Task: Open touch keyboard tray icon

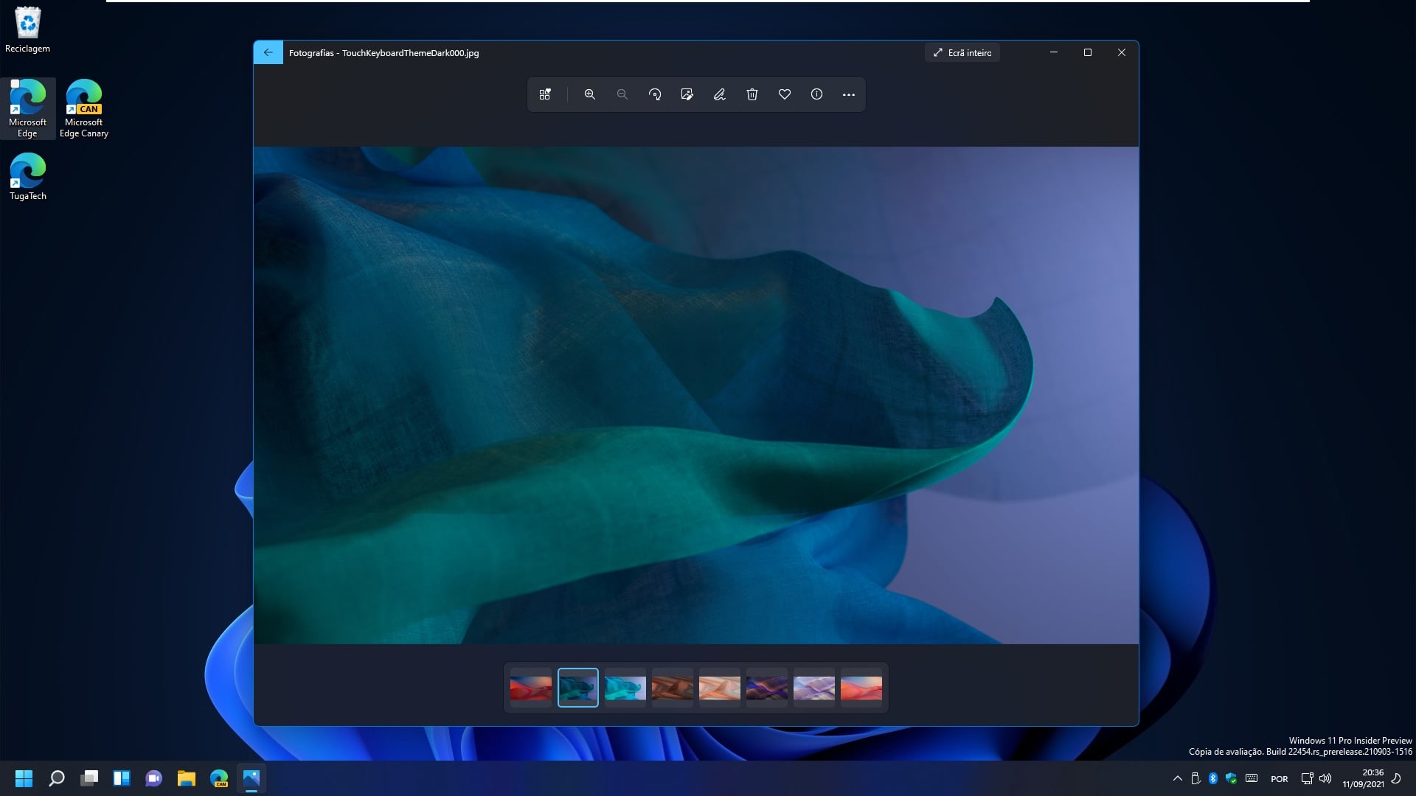Action: 1252,778
